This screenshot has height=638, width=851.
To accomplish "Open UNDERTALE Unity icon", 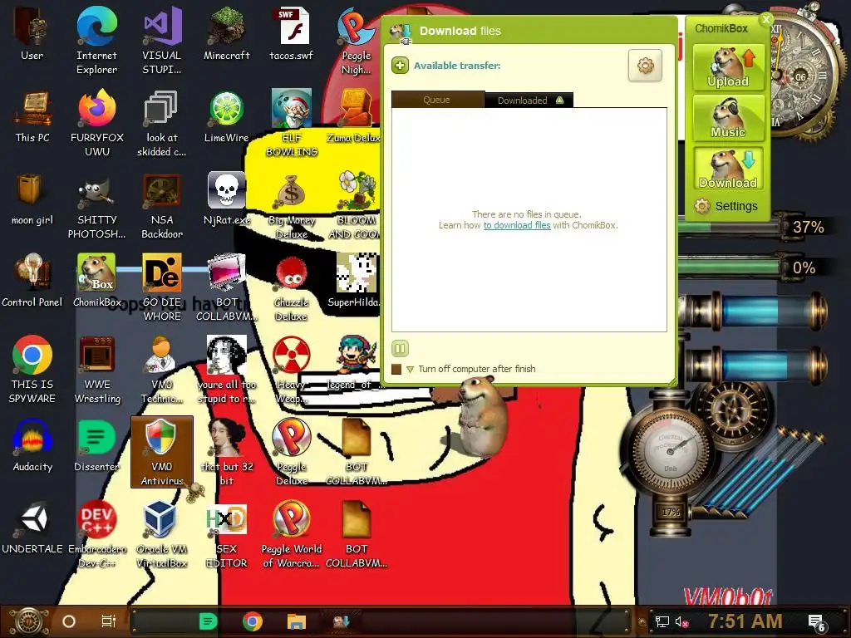I will pyautogui.click(x=32, y=528).
